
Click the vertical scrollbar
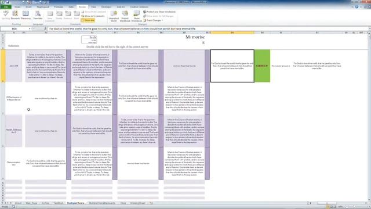point(369,117)
